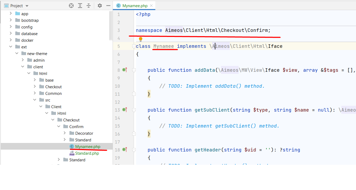The width and height of the screenshot is (356, 190).
Task: Expand the Decorator folder
Action: coord(65,133)
